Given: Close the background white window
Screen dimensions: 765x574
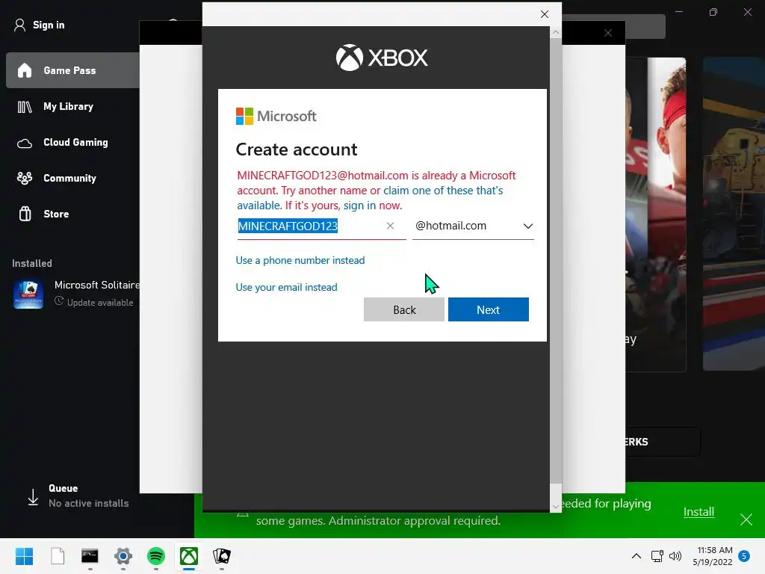Looking at the screenshot, I should point(608,33).
